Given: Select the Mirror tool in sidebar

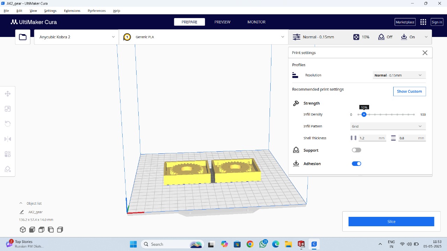Looking at the screenshot, I should tap(8, 139).
